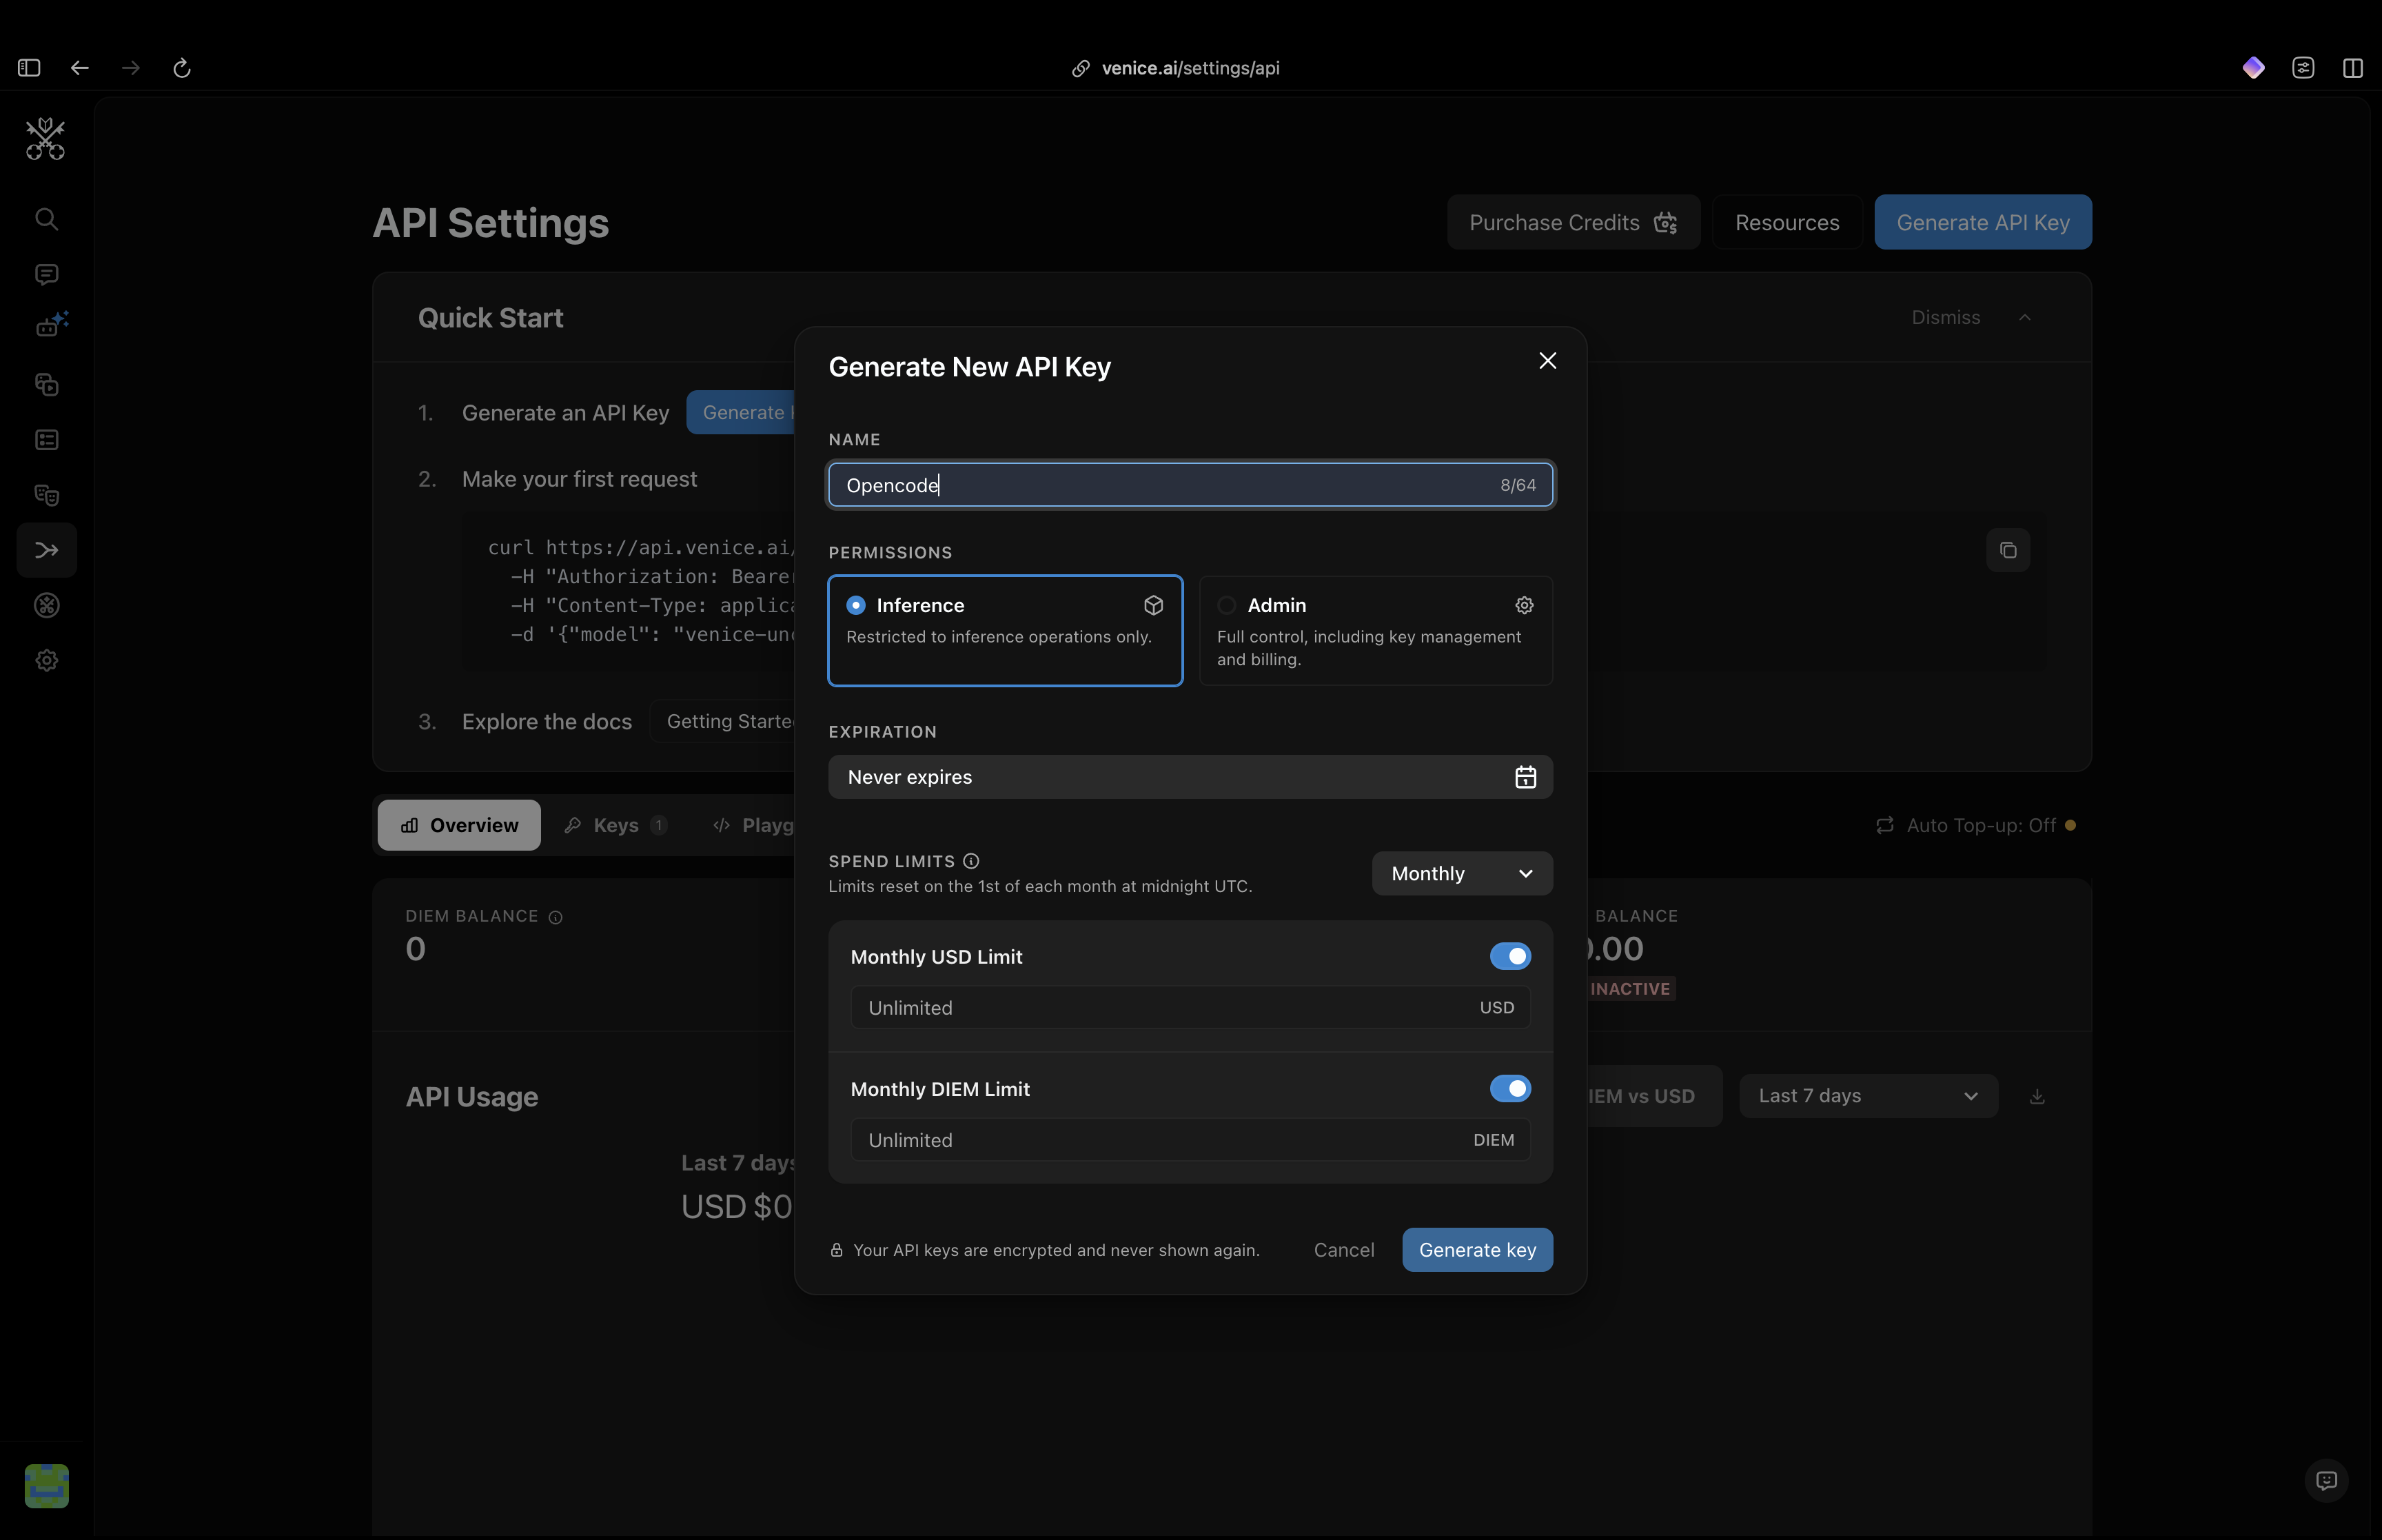Open the robot sparkle sidebar icon
This screenshot has width=2382, height=1540.
[x=50, y=325]
